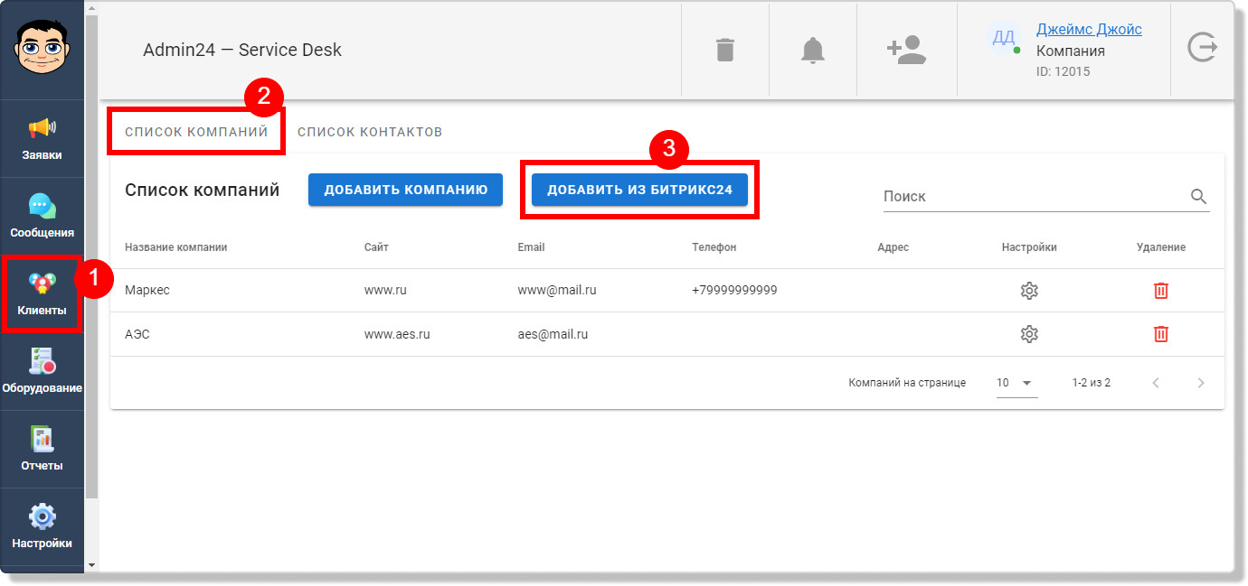Click sidebar scrollbar up arrow

pyautogui.click(x=90, y=6)
